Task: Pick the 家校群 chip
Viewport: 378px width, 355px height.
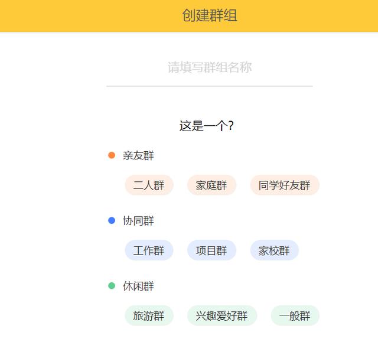Action: pyautogui.click(x=274, y=250)
